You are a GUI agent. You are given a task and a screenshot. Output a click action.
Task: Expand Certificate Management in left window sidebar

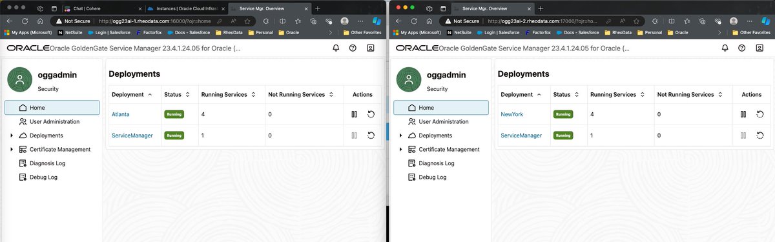pos(12,149)
